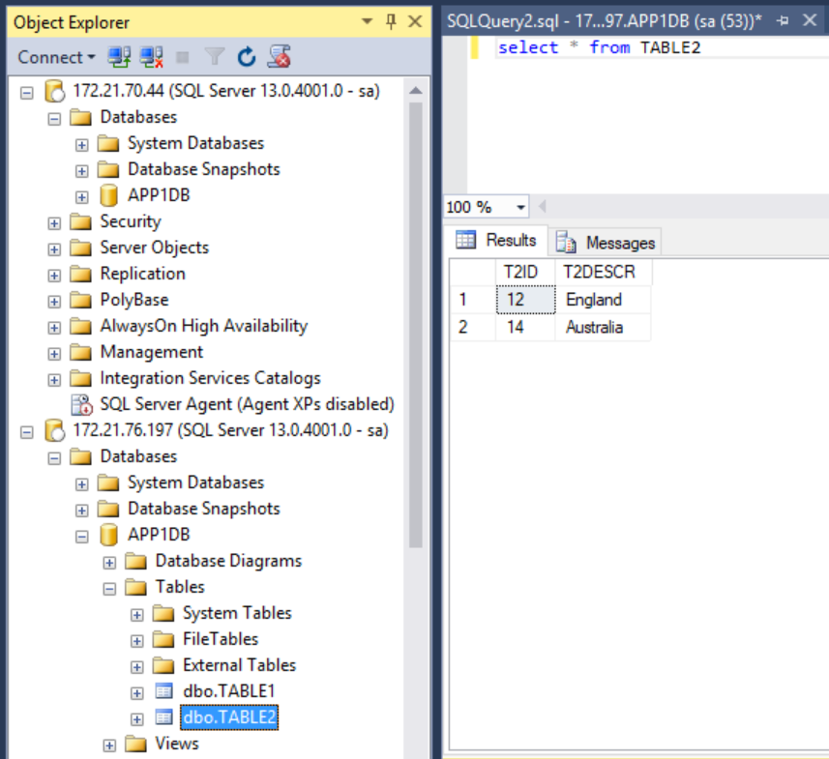Click the Connect Object Explorer server icon
Viewport: 829px width, 759px height.
pos(118,57)
